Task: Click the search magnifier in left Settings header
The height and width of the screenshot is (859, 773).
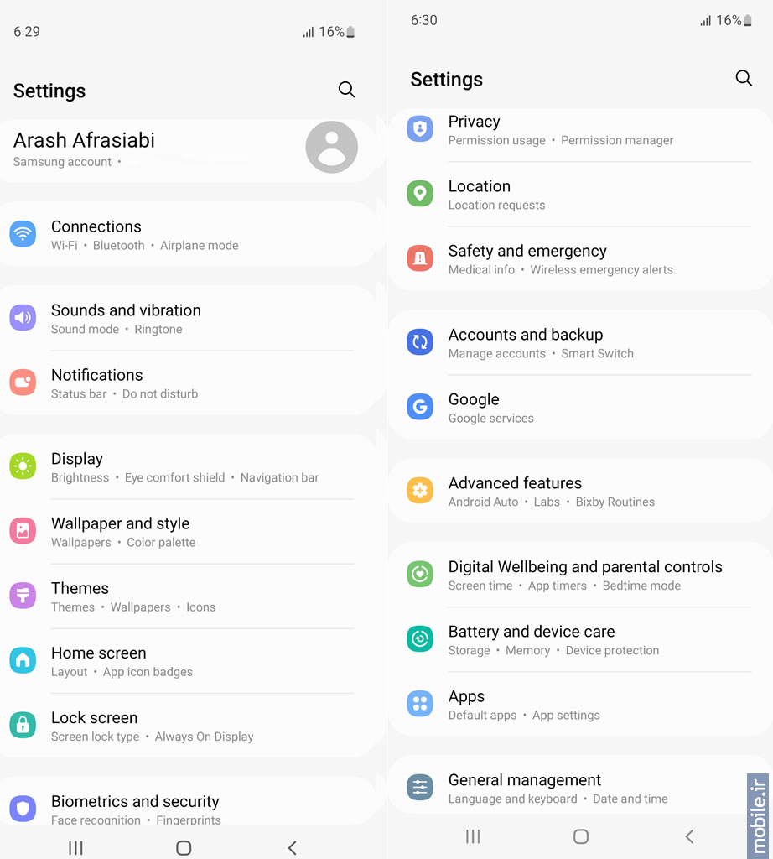Action: point(346,89)
